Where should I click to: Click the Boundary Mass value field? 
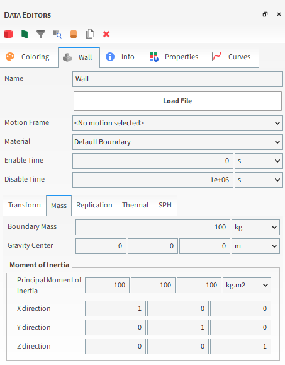[153, 227]
